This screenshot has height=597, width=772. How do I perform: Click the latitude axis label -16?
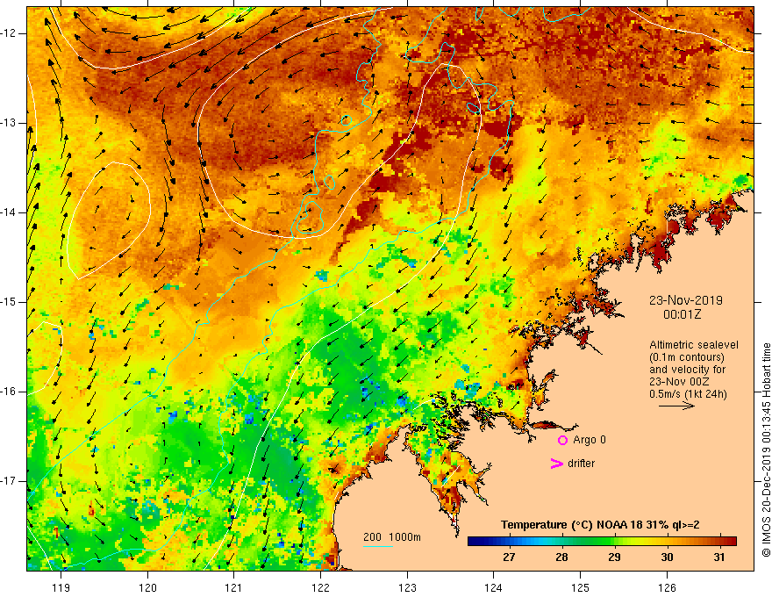pyautogui.click(x=9, y=392)
